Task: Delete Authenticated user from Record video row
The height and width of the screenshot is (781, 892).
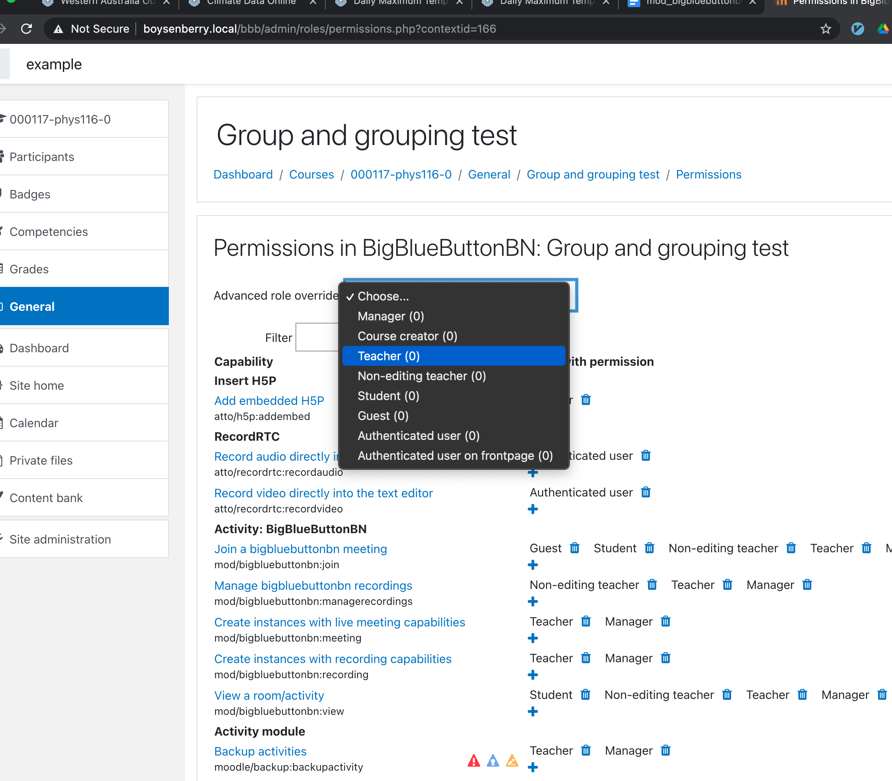Action: coord(646,492)
